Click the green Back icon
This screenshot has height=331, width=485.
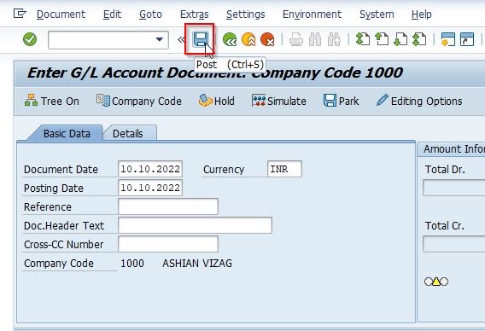click(x=230, y=39)
